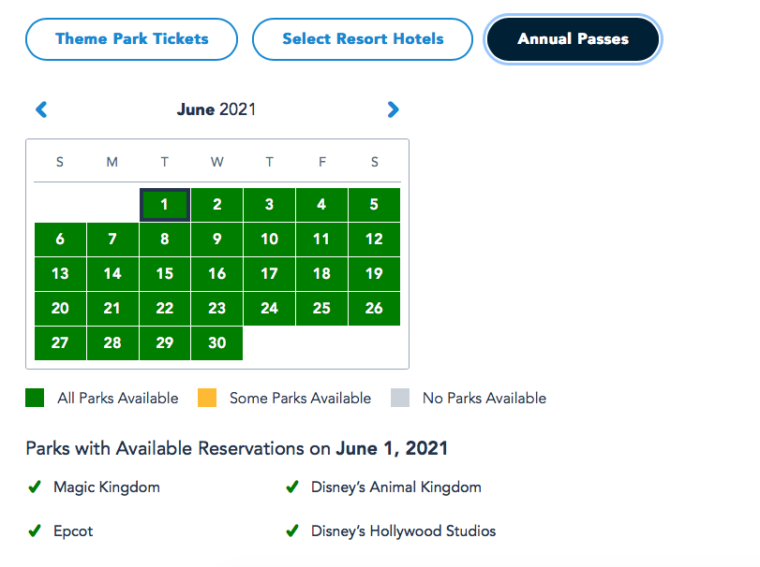Choose June 15 on the calendar
Viewport: 760px width, 567px height.
click(165, 274)
